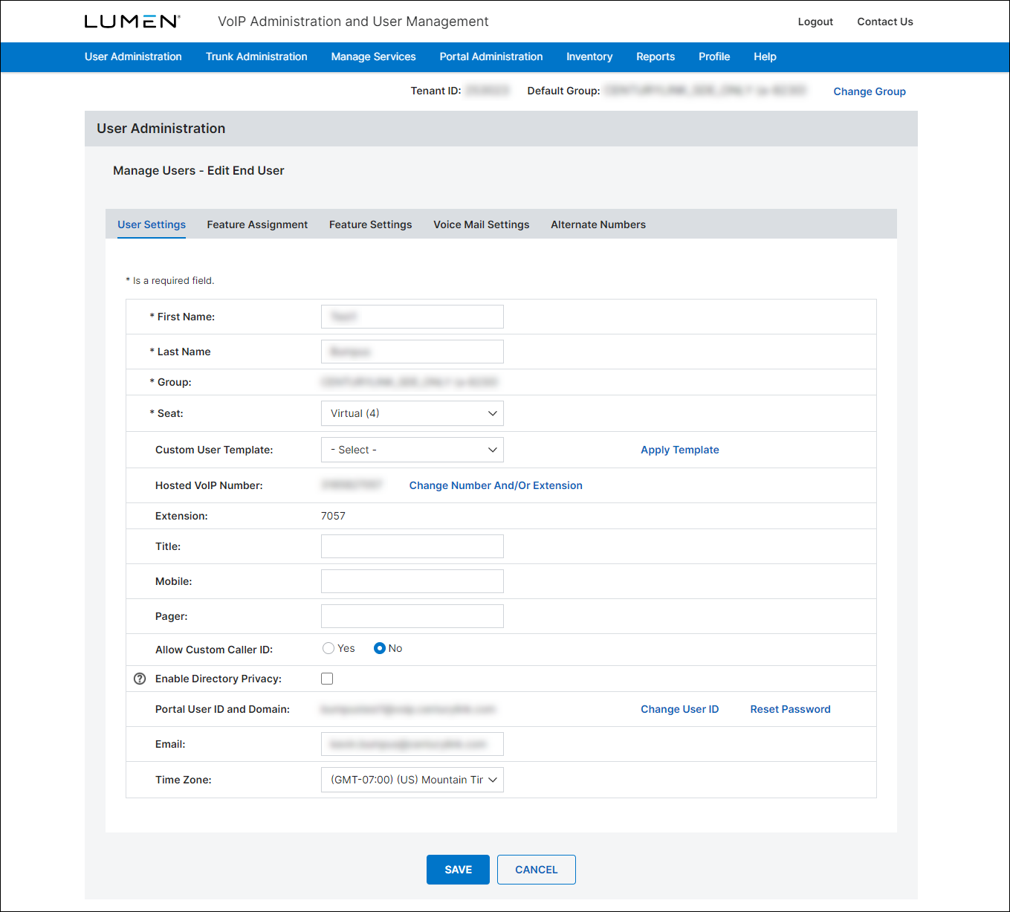The width and height of the screenshot is (1010, 912).
Task: Open the Custom User Template selector
Action: pos(412,450)
